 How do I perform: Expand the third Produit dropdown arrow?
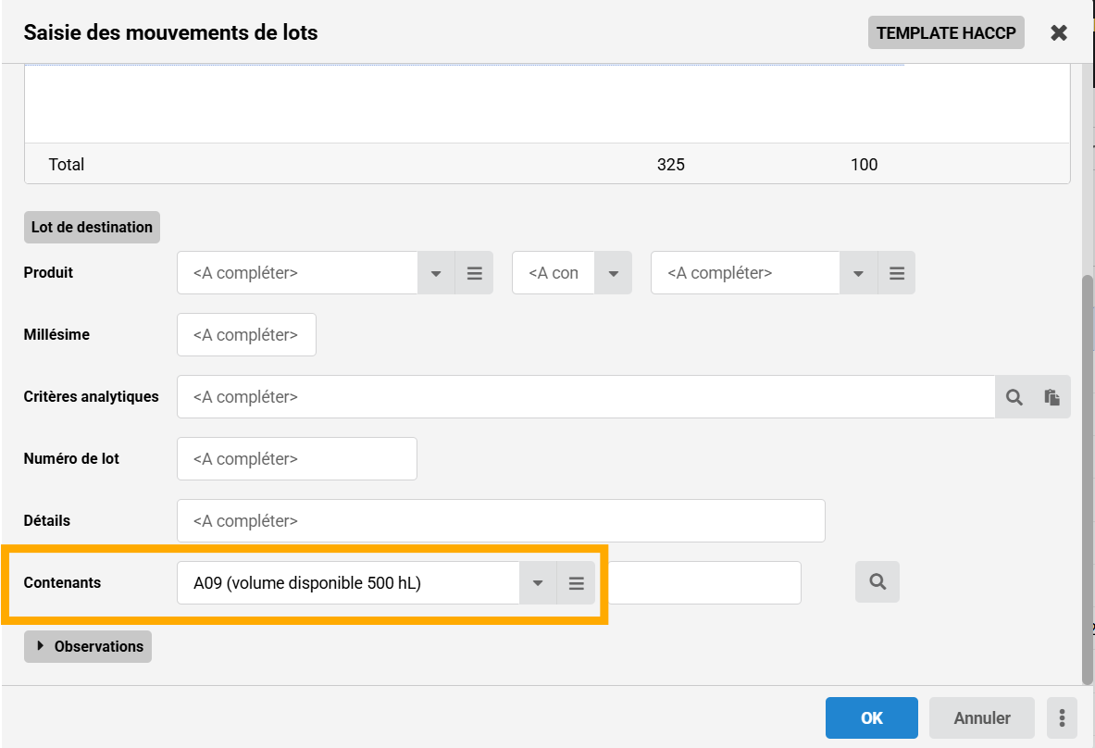(858, 273)
